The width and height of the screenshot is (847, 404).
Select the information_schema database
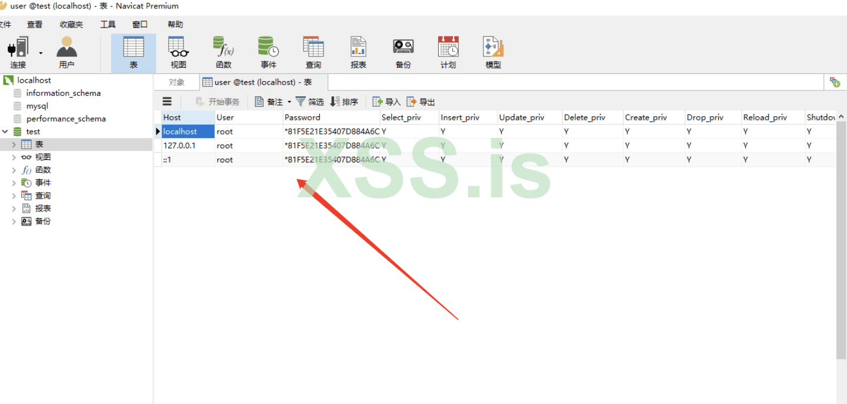coord(64,93)
